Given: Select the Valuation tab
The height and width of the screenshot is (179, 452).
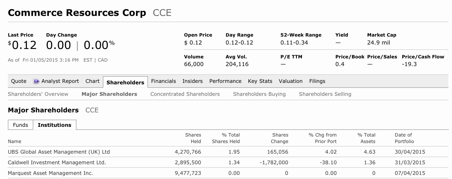Looking at the screenshot, I should pos(291,81).
